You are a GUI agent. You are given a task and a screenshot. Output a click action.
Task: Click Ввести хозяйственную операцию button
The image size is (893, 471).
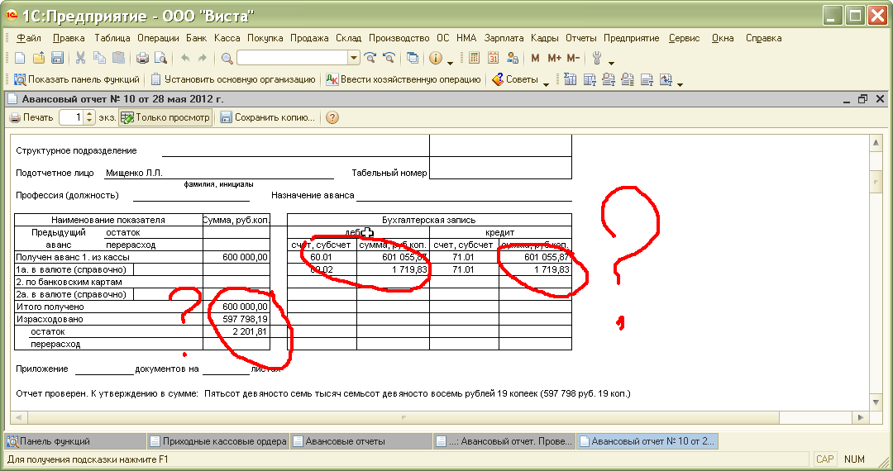click(x=404, y=80)
